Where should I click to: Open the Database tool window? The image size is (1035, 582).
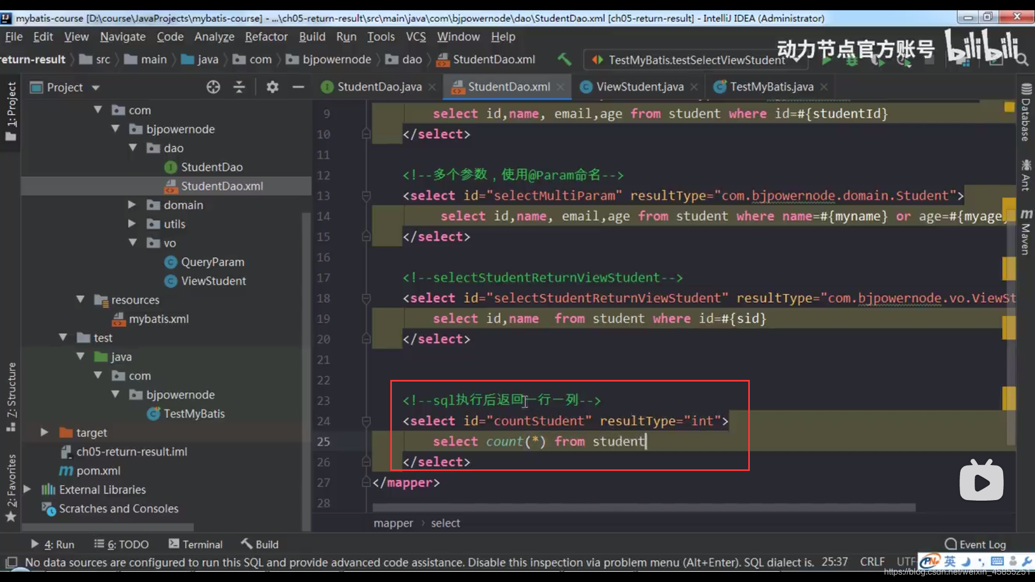[1025, 112]
